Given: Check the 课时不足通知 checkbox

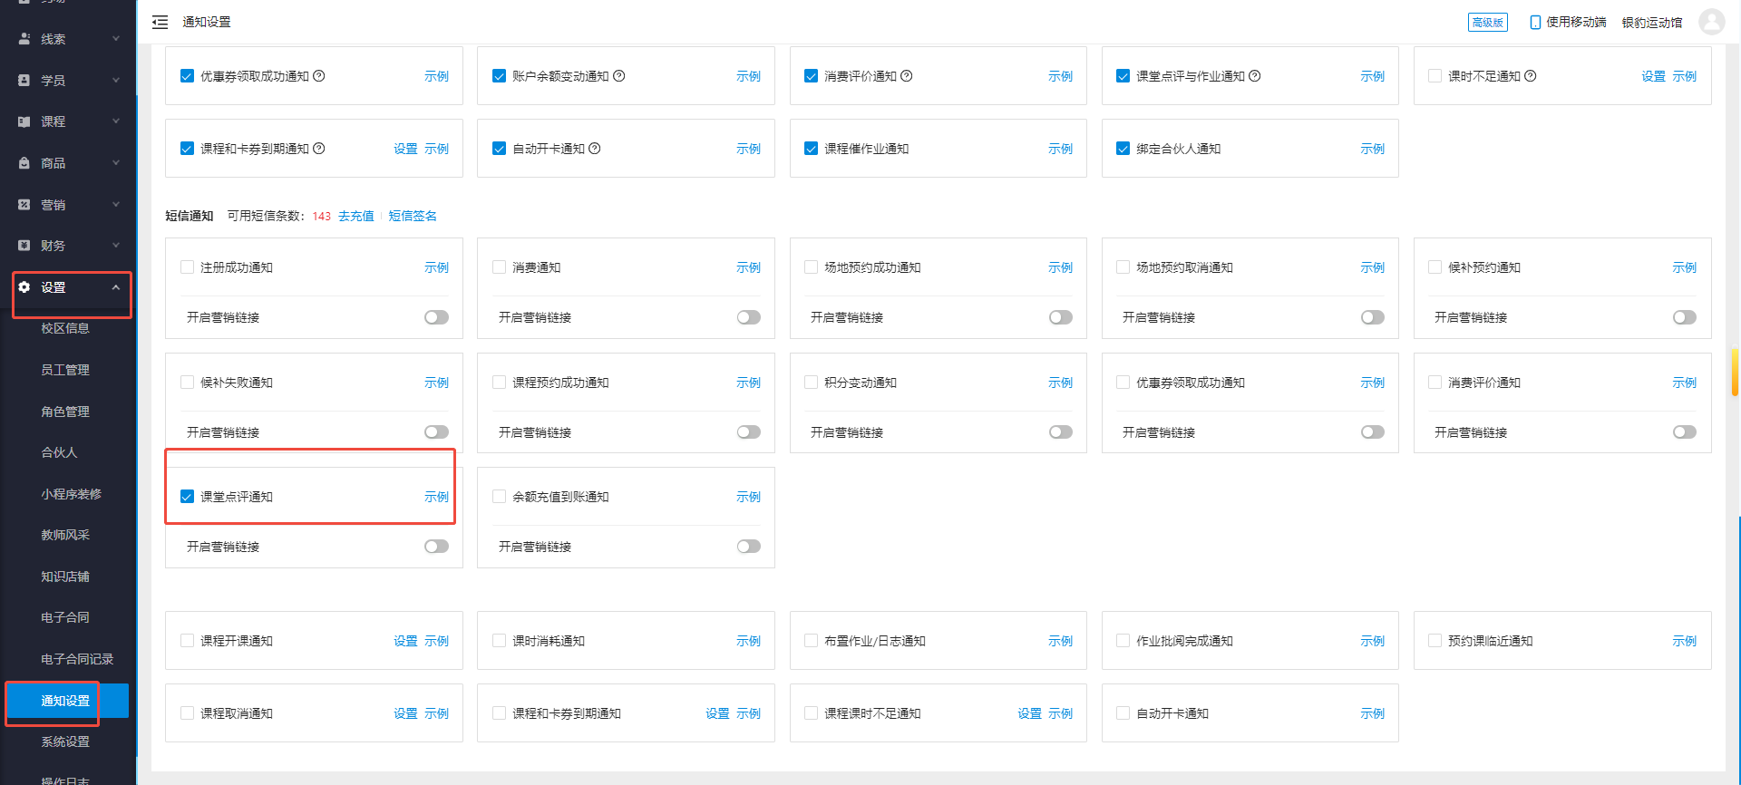Looking at the screenshot, I should pos(1435,76).
